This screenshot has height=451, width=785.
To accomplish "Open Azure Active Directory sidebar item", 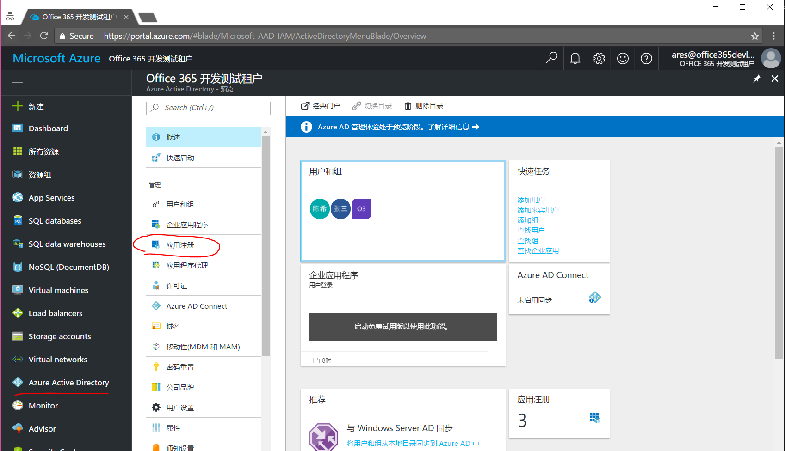I will click(x=66, y=383).
